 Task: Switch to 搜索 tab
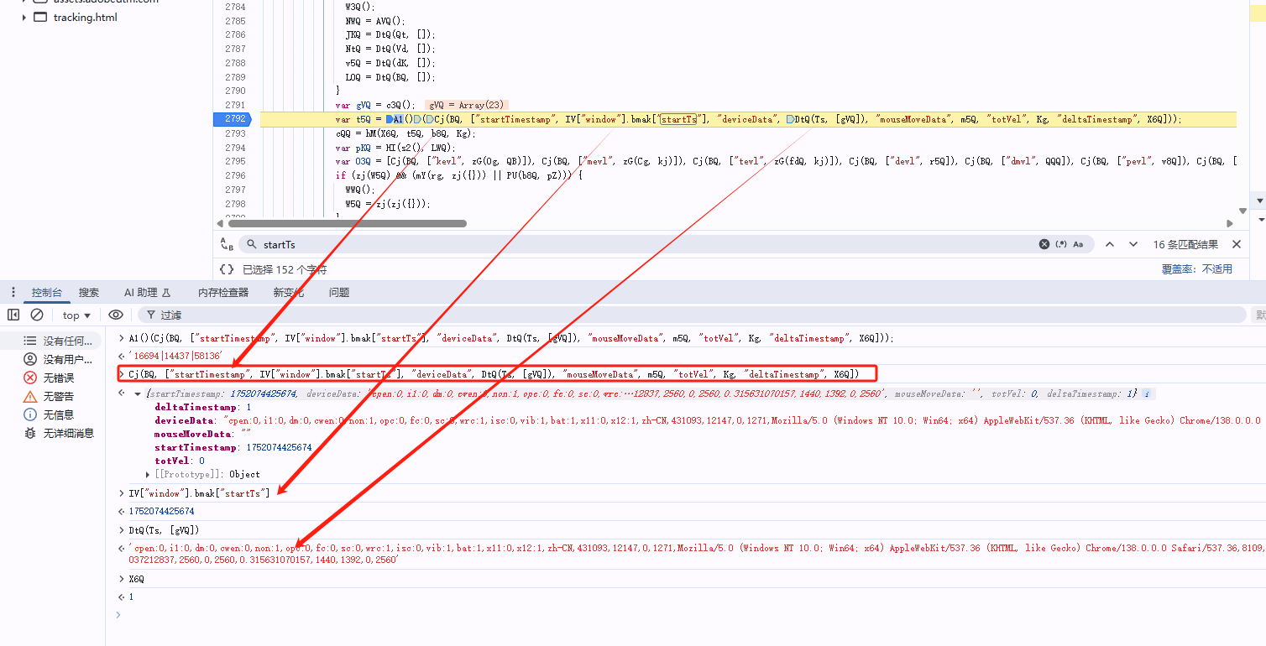[89, 293]
